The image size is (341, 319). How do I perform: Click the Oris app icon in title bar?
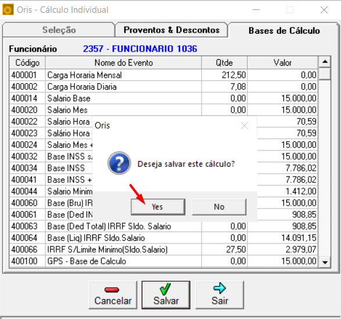click(8, 10)
